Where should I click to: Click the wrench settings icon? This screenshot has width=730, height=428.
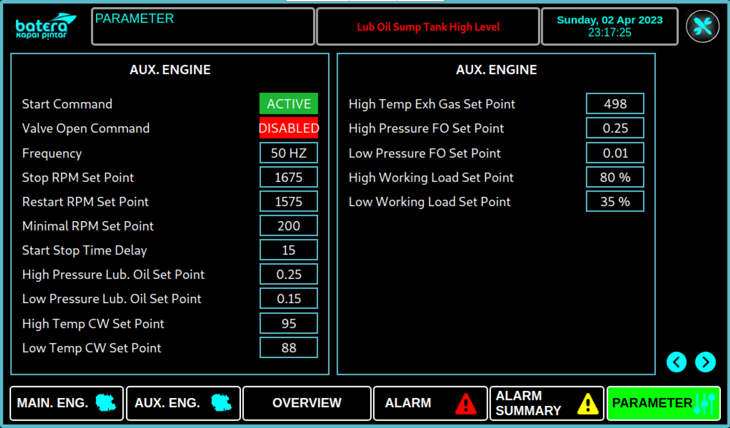(702, 26)
